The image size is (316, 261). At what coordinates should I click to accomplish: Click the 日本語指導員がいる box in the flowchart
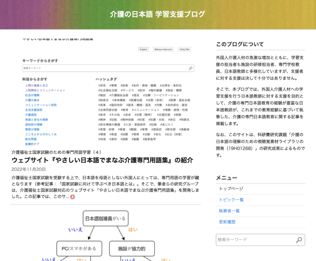click(x=106, y=218)
